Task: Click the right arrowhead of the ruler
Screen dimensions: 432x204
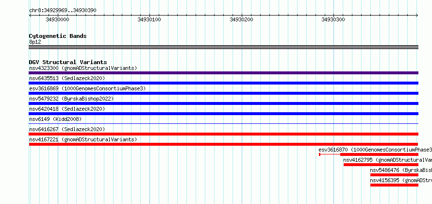Action: pos(417,16)
